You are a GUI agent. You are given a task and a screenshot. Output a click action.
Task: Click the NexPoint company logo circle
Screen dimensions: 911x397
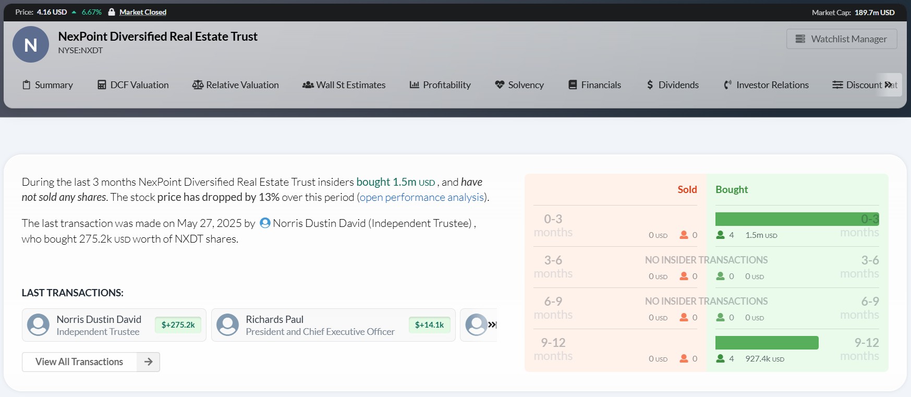point(31,44)
